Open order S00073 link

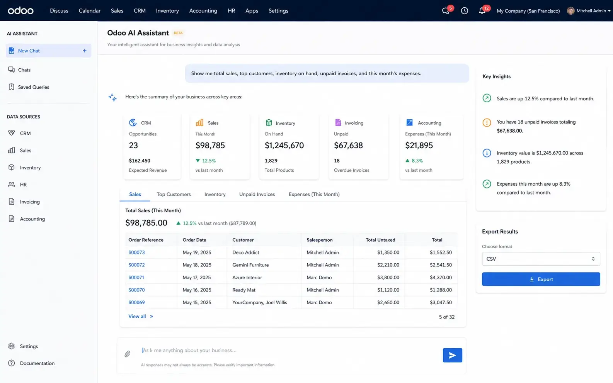(x=136, y=253)
